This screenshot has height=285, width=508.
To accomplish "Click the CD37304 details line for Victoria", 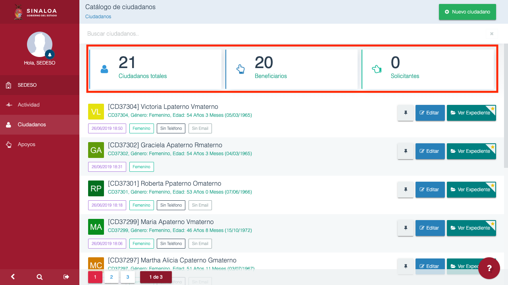I will tap(180, 115).
